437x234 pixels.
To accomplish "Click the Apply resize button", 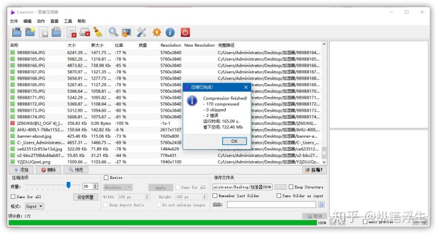I will (x=160, y=187).
